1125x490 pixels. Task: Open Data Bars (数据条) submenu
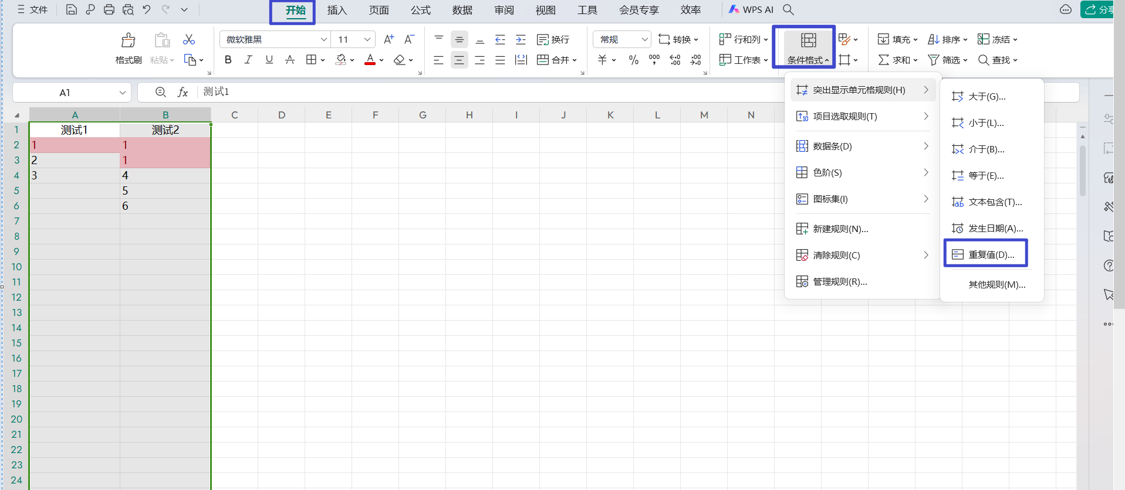[x=863, y=146]
